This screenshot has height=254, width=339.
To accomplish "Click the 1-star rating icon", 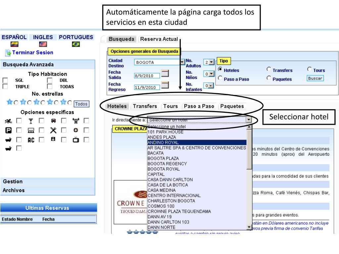I will pos(10,102).
